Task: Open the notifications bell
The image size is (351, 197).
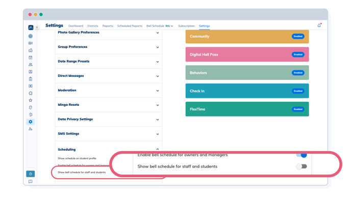Action: (319, 25)
